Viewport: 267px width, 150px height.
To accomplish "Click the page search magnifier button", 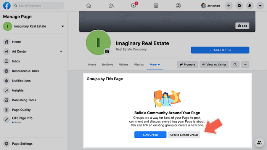I will (235, 65).
